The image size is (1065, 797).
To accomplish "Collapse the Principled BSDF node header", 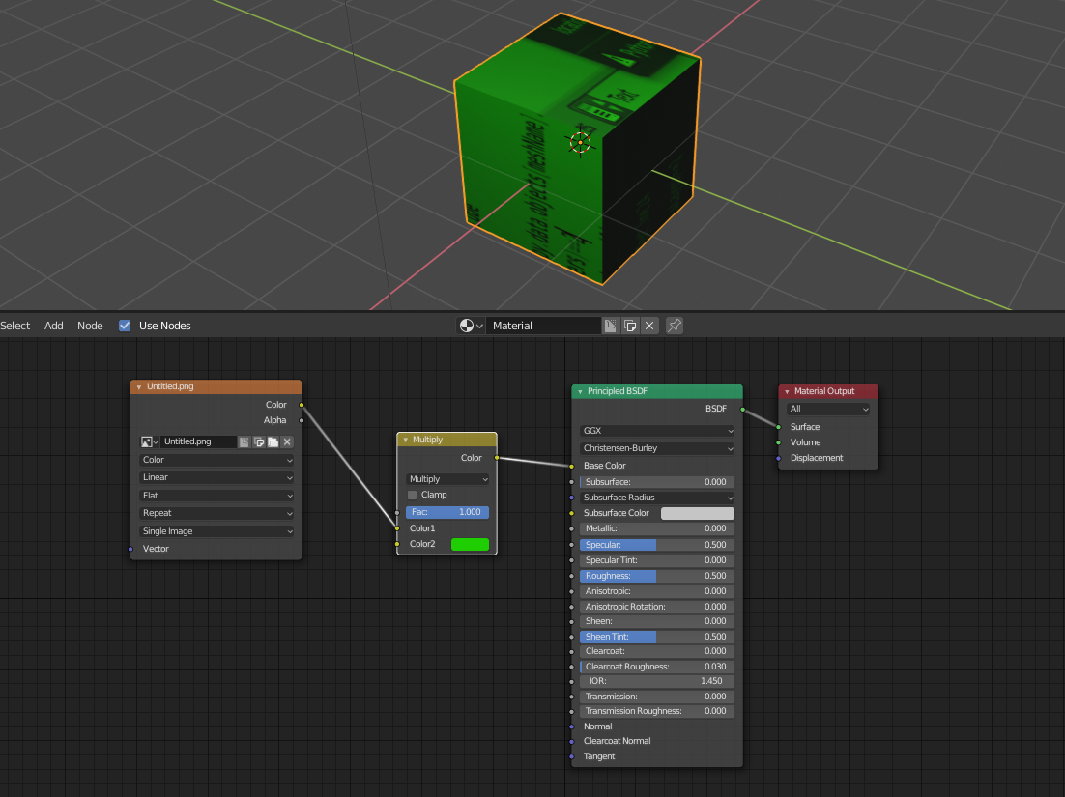I will tap(578, 390).
